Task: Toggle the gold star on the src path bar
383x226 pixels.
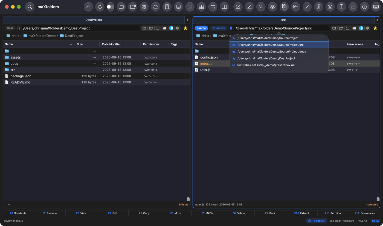Action: (375, 28)
